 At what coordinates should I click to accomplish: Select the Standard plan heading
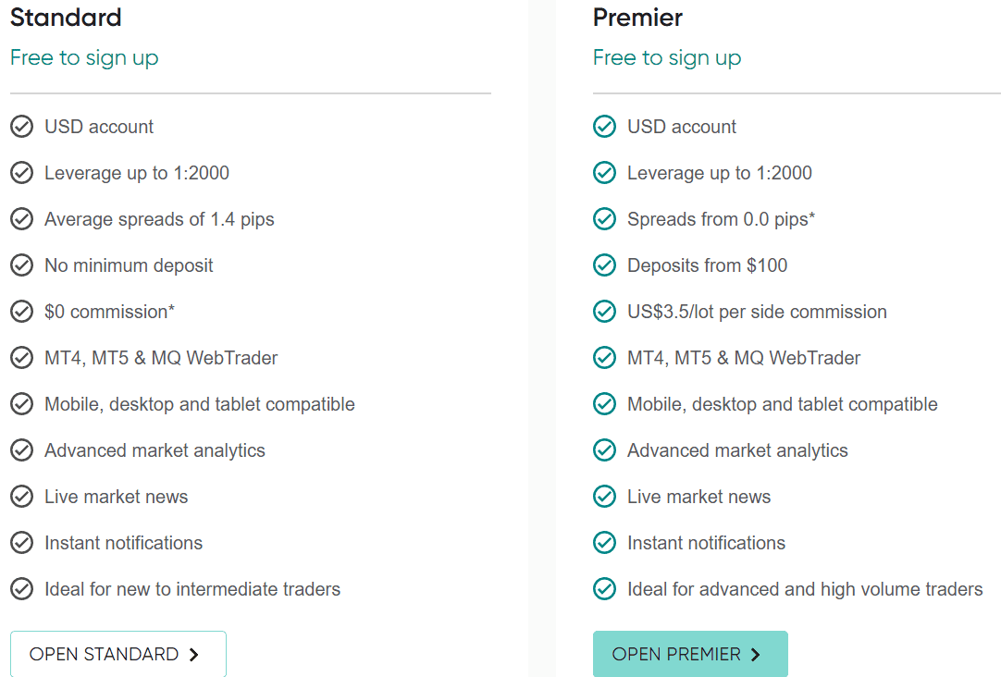tap(65, 17)
